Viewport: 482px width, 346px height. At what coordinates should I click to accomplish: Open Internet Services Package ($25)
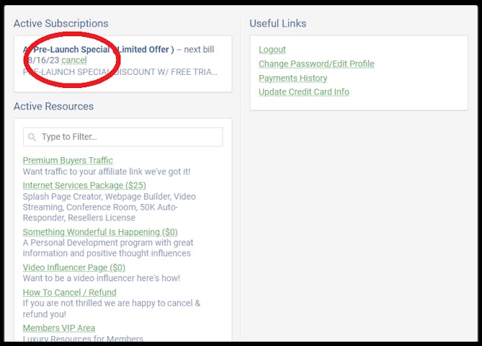(x=84, y=185)
